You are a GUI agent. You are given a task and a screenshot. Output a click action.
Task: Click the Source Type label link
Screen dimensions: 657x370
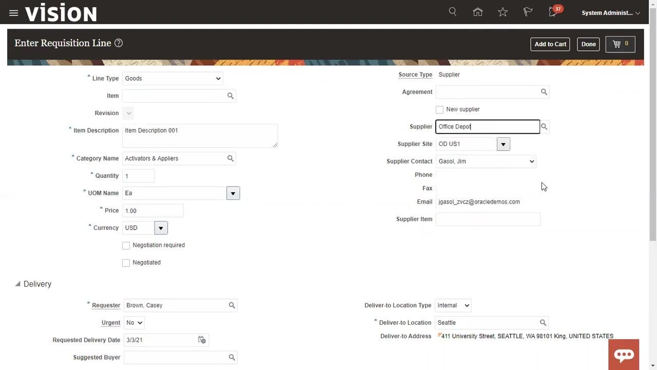[x=415, y=75]
